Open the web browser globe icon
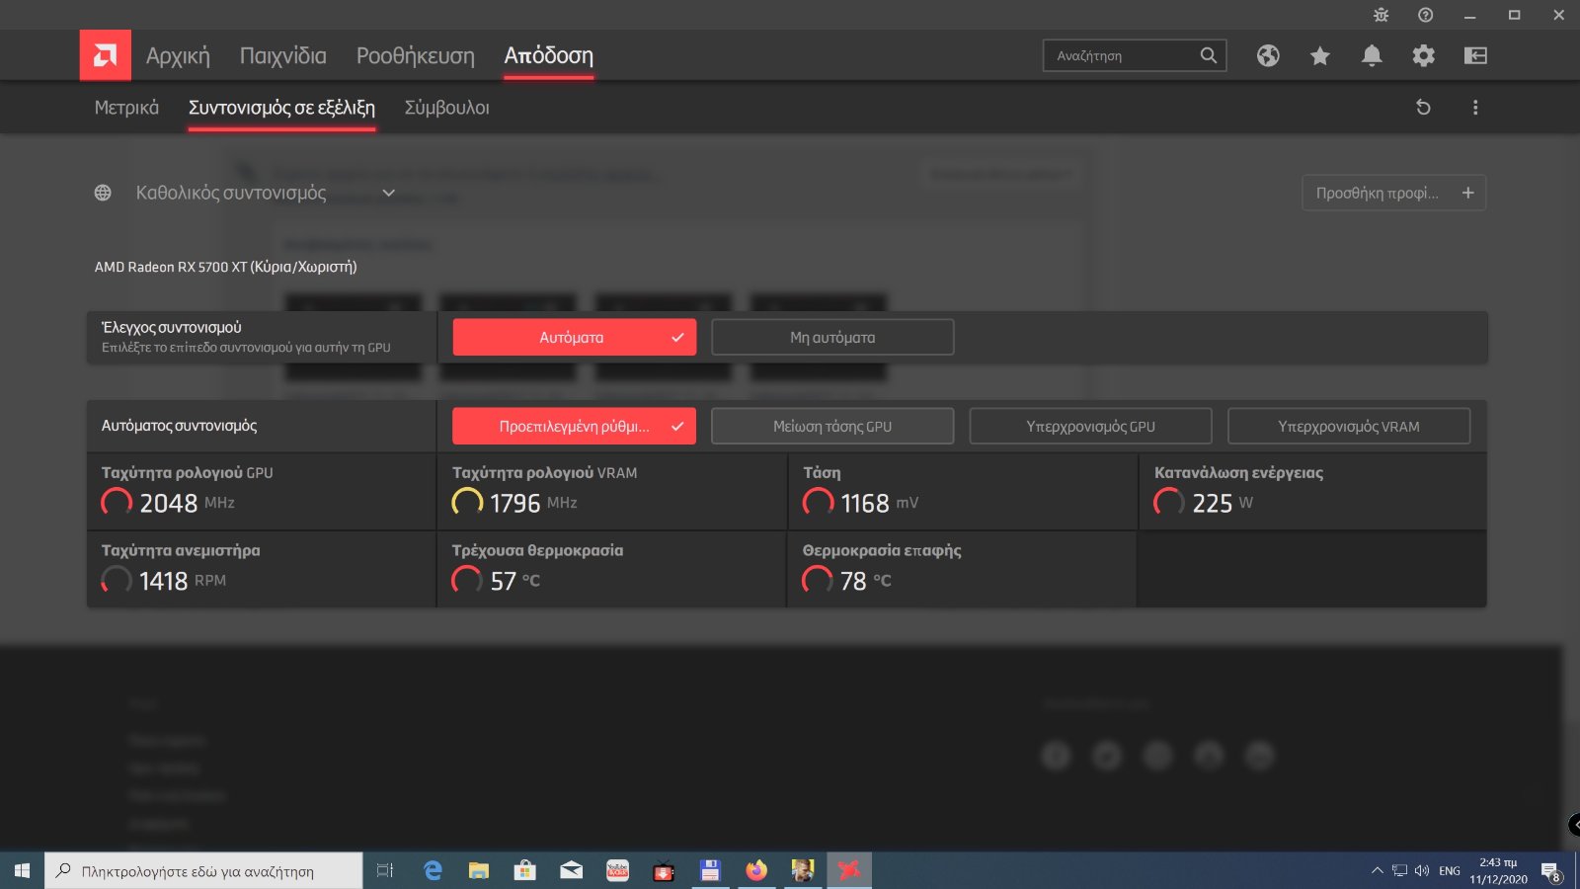The image size is (1580, 889). (x=1268, y=55)
